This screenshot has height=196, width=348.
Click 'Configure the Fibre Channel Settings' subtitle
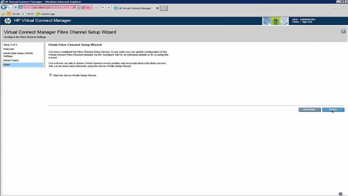click(x=25, y=37)
